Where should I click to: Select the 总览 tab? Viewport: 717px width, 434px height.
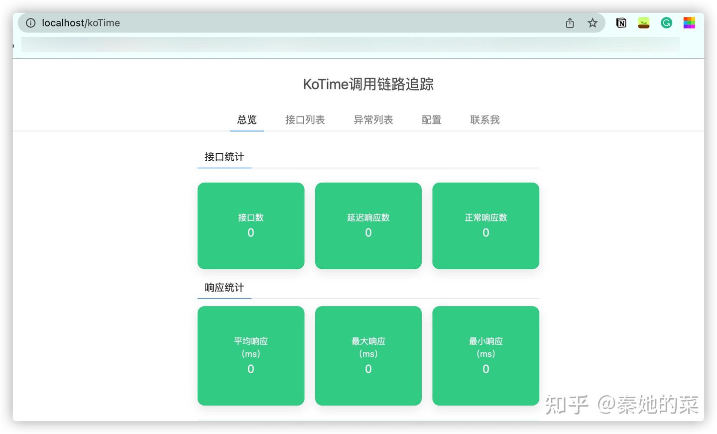tap(246, 120)
